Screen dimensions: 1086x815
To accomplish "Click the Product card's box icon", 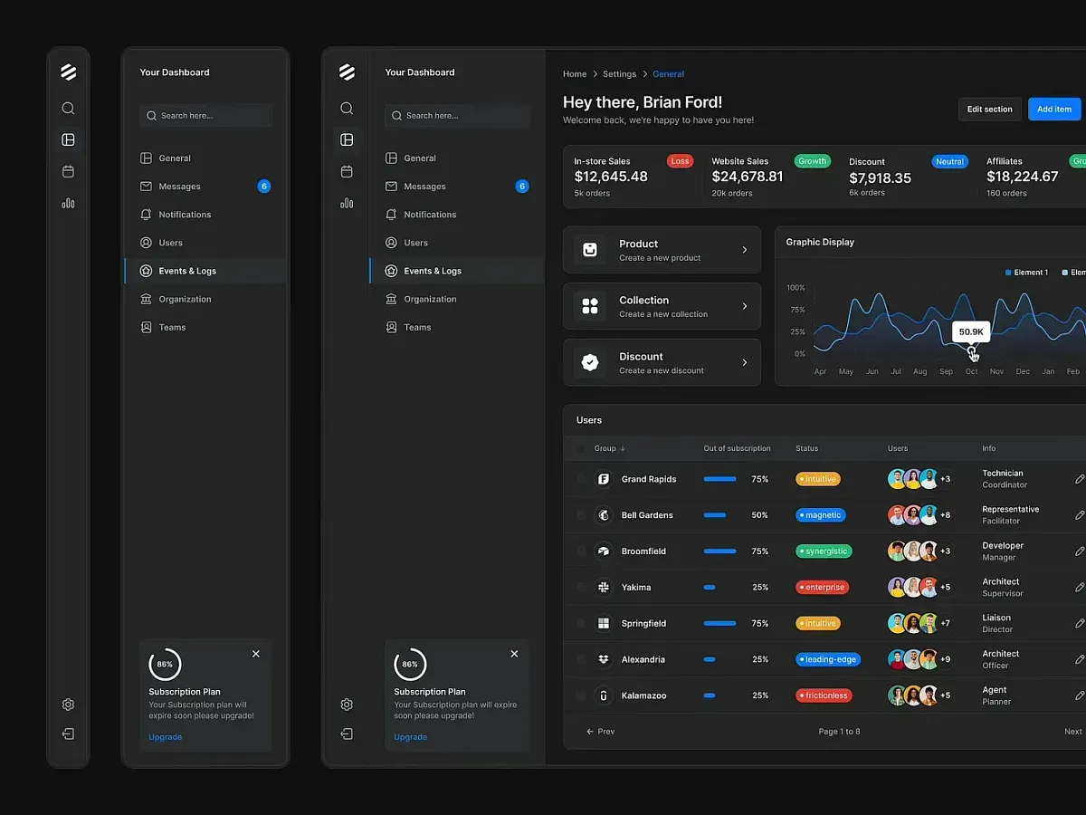I will [x=590, y=250].
